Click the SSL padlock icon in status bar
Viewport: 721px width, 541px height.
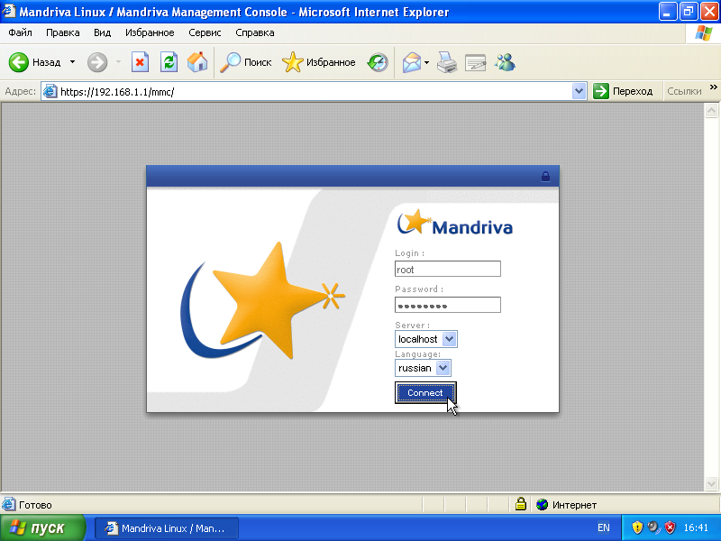click(521, 504)
